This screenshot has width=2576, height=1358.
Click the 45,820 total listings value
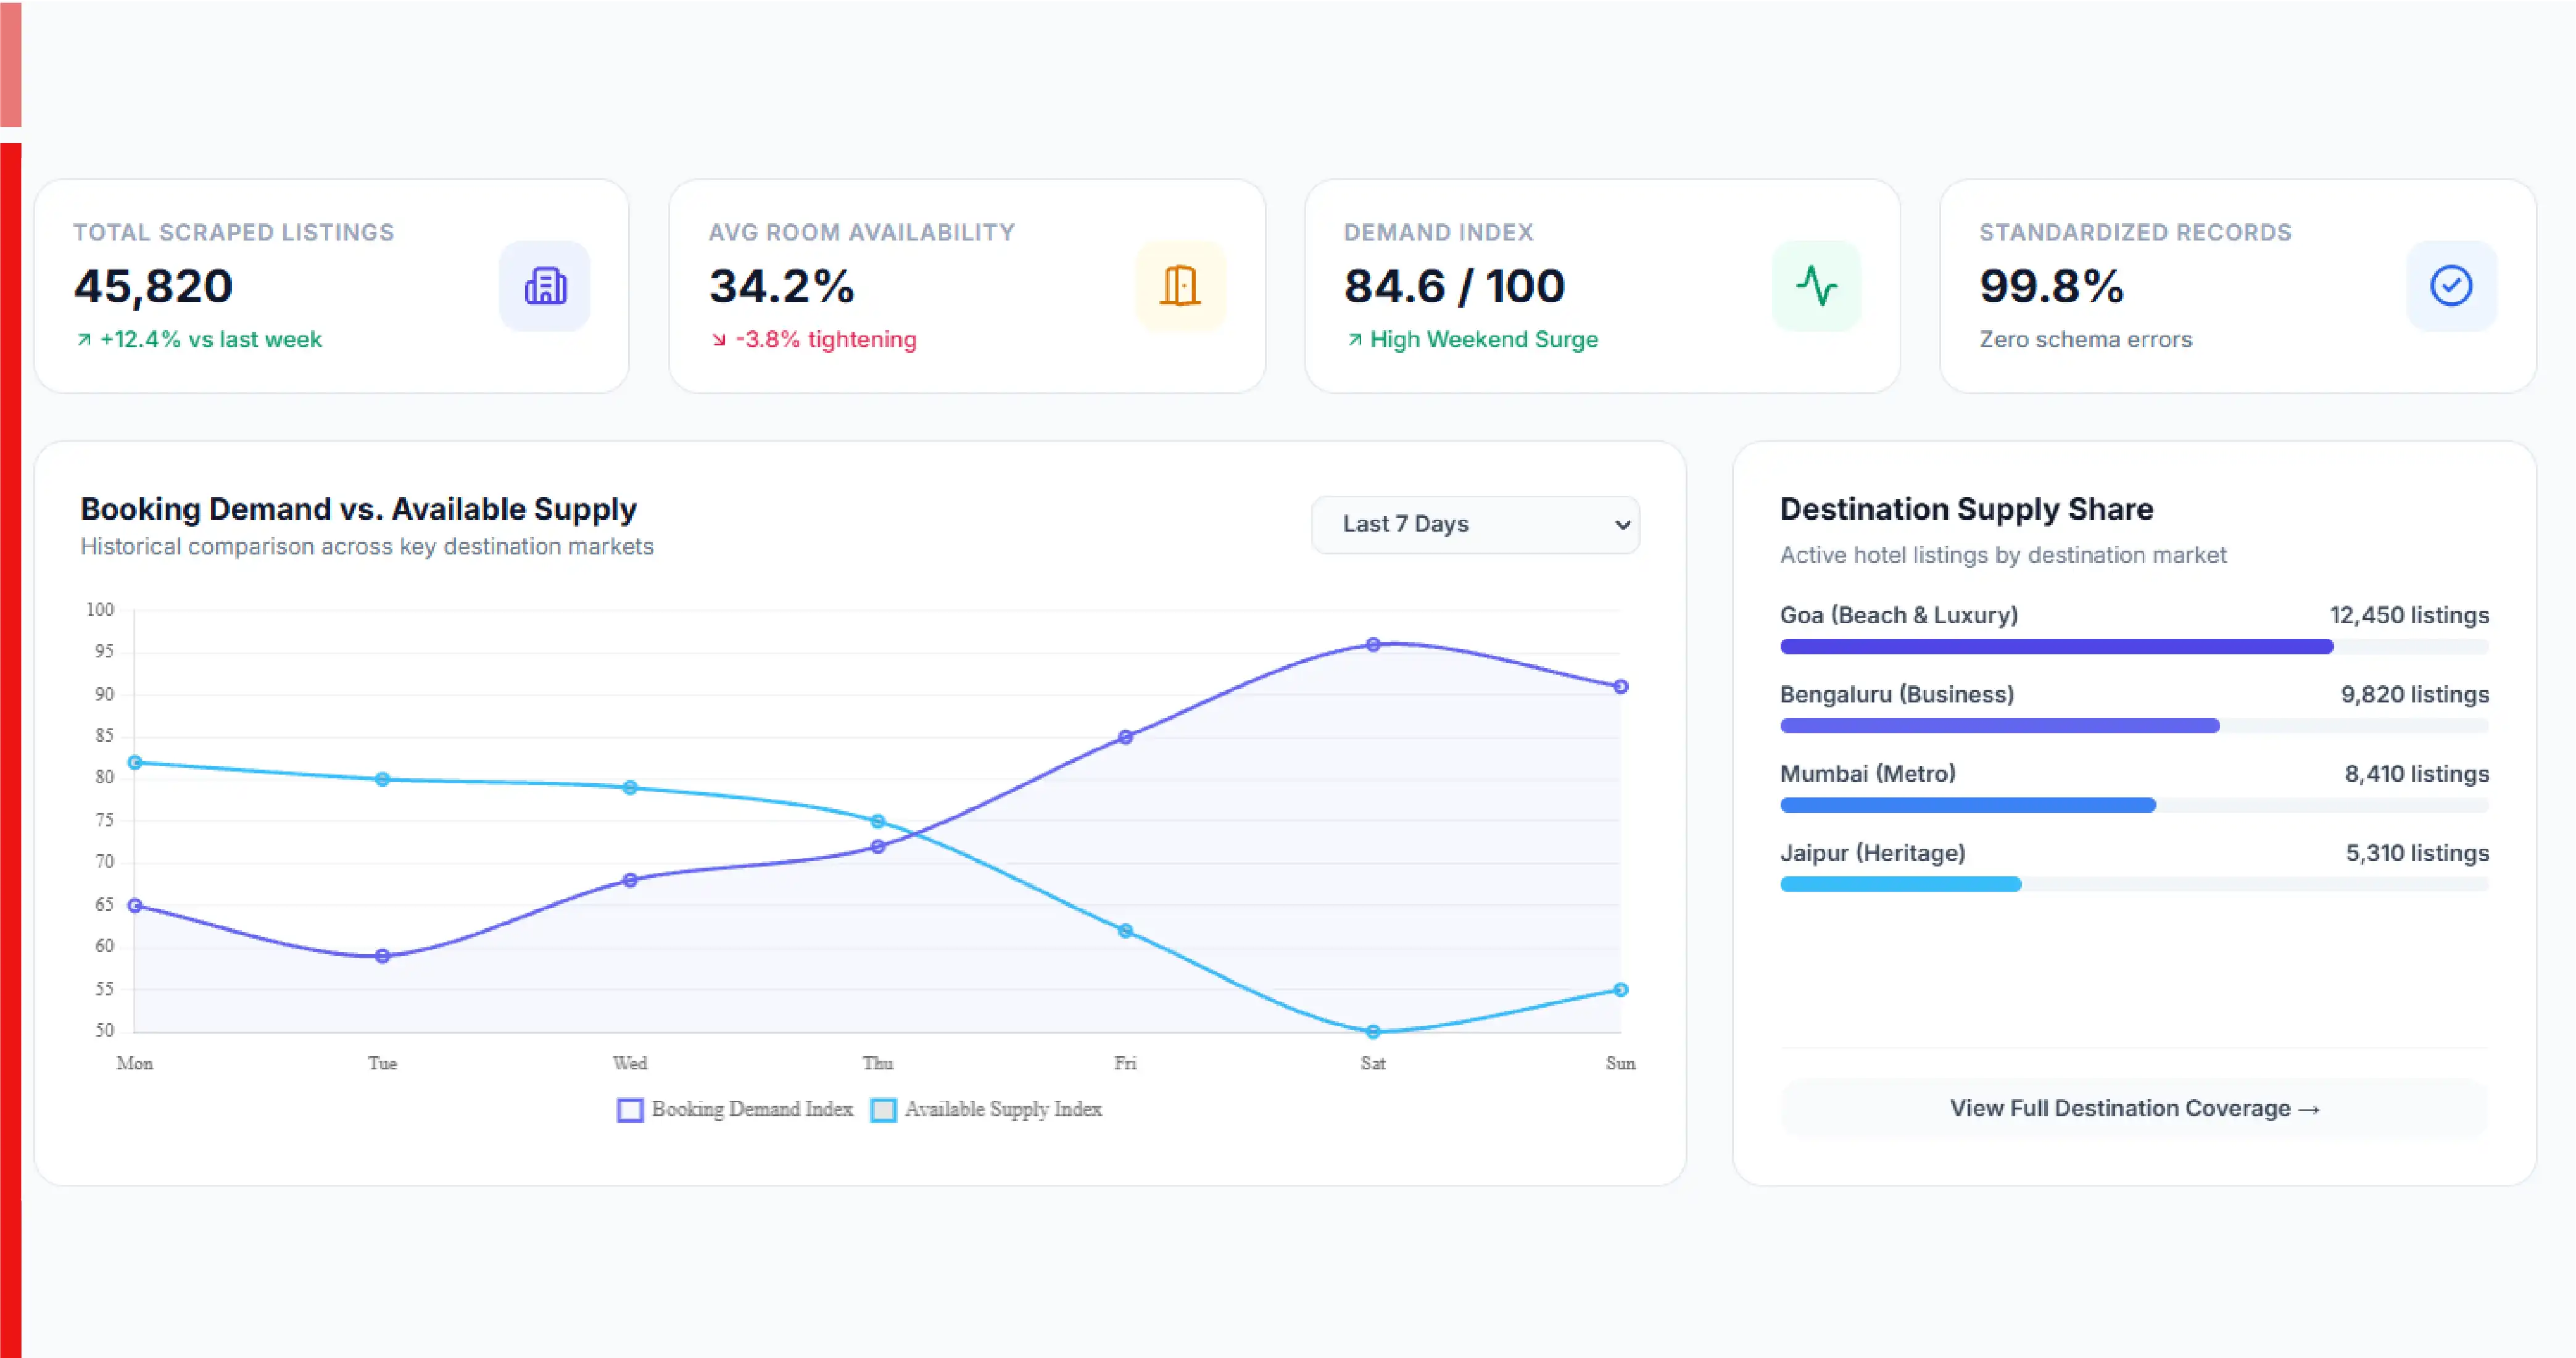(x=153, y=287)
